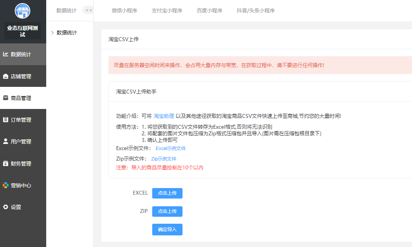Click 点击上传 button for EXCEL
This screenshot has width=412, height=247.
tap(167, 193)
